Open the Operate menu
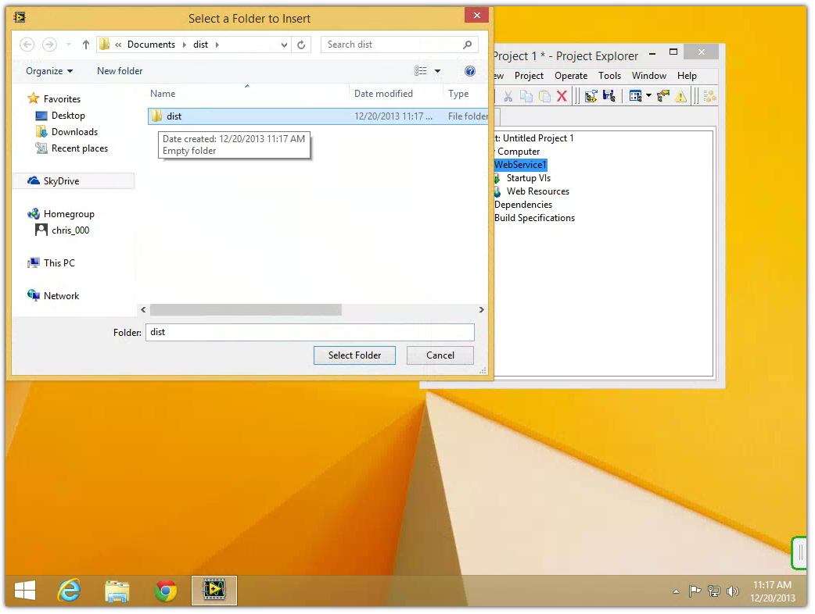Viewport: 815px width, 614px height. 571,76
